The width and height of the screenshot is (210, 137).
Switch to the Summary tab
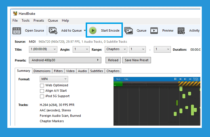(24, 71)
